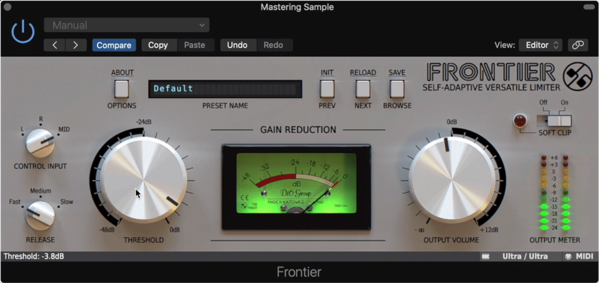
Task: Click the output meter LED column
Action: (x=555, y=193)
